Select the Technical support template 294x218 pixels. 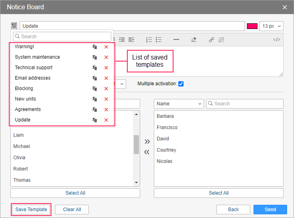(x=34, y=68)
